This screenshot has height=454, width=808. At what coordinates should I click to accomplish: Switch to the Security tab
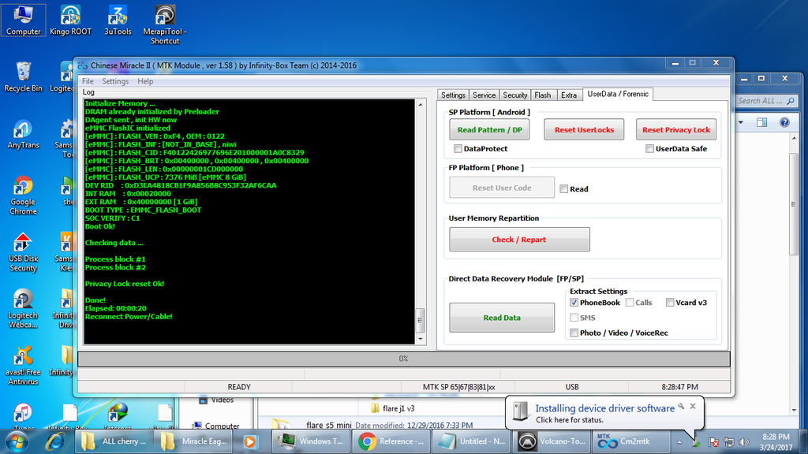coord(514,95)
